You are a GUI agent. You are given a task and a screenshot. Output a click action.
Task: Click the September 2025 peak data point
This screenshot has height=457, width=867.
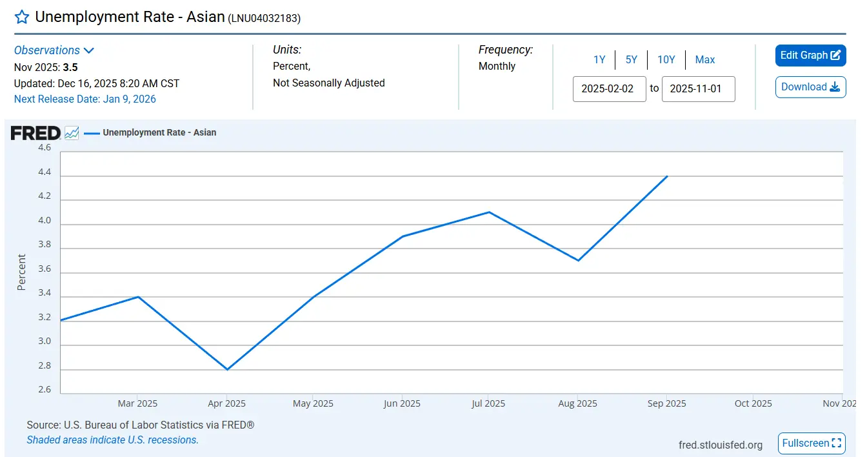point(667,176)
